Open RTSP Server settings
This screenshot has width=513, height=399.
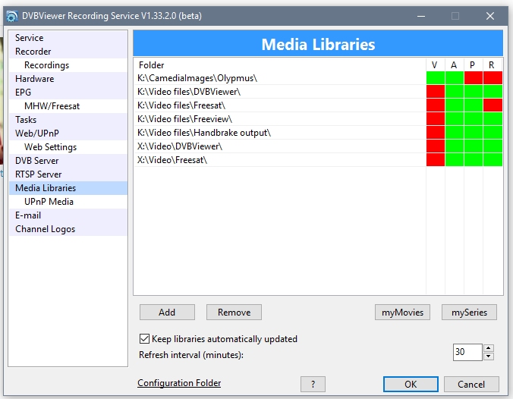tap(68, 174)
